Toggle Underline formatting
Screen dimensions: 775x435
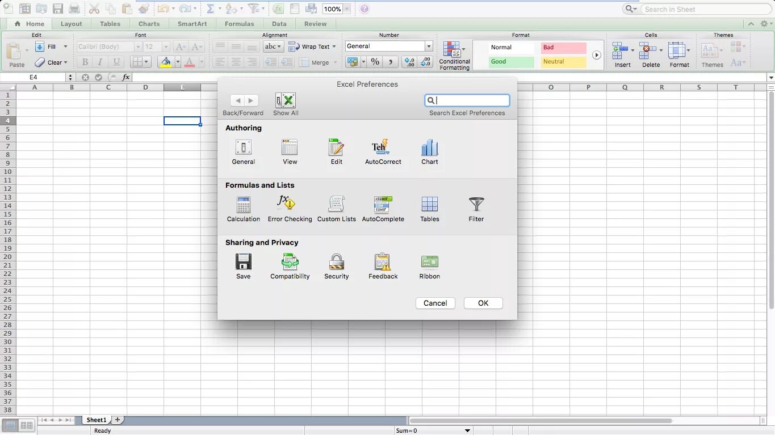point(116,62)
